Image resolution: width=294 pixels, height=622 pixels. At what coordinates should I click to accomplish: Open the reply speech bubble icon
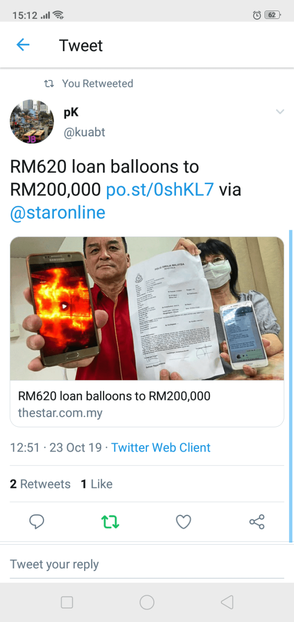[x=37, y=522]
